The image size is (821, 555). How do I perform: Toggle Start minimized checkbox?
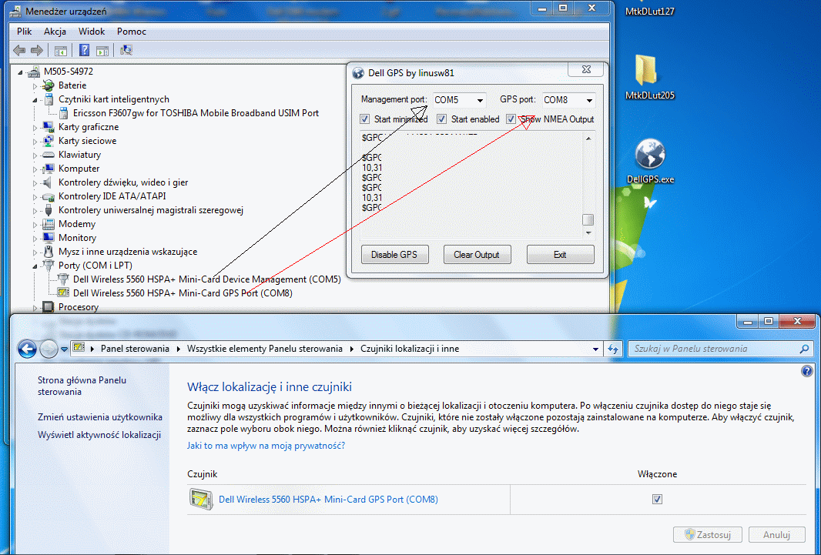[x=365, y=119]
